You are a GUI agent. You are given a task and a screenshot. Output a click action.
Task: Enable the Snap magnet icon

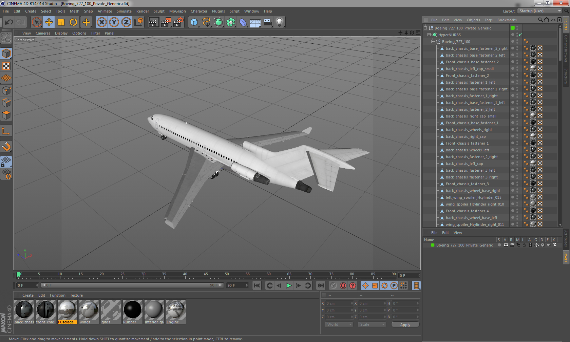pyautogui.click(x=6, y=146)
